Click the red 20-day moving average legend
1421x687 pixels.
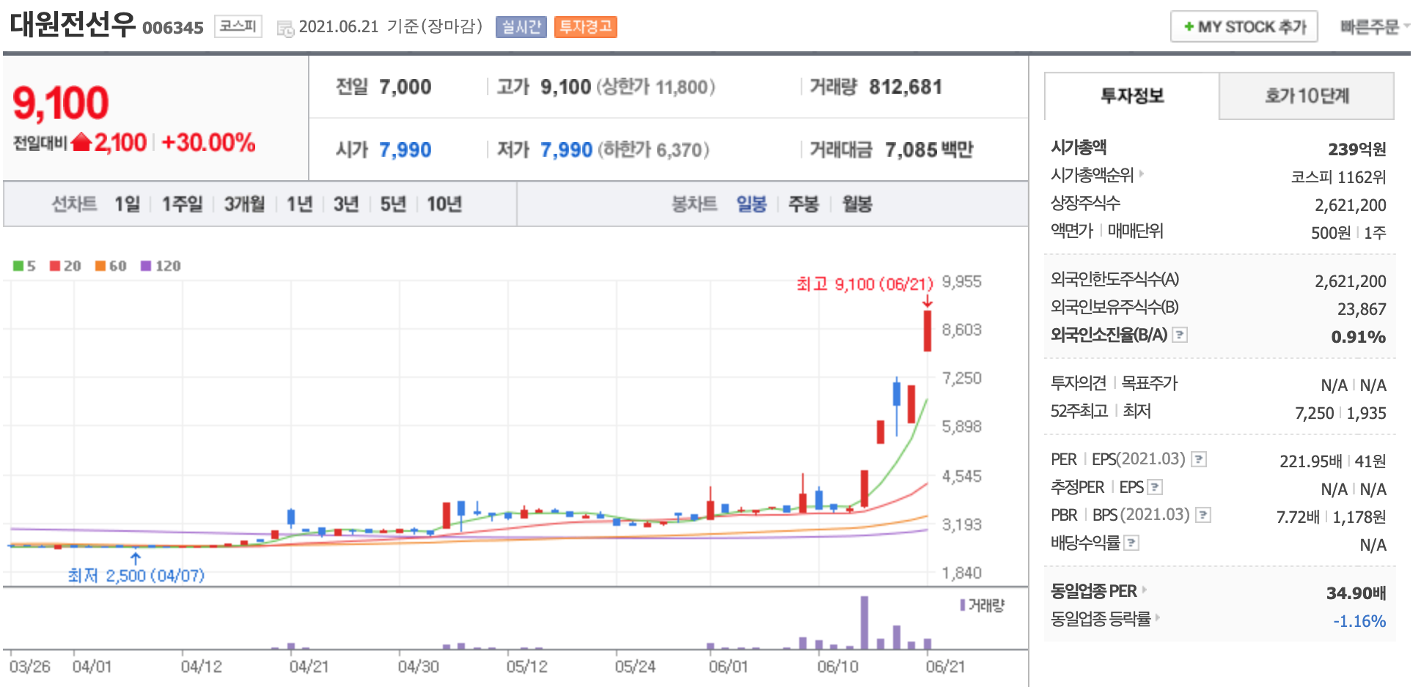pyautogui.click(x=65, y=266)
